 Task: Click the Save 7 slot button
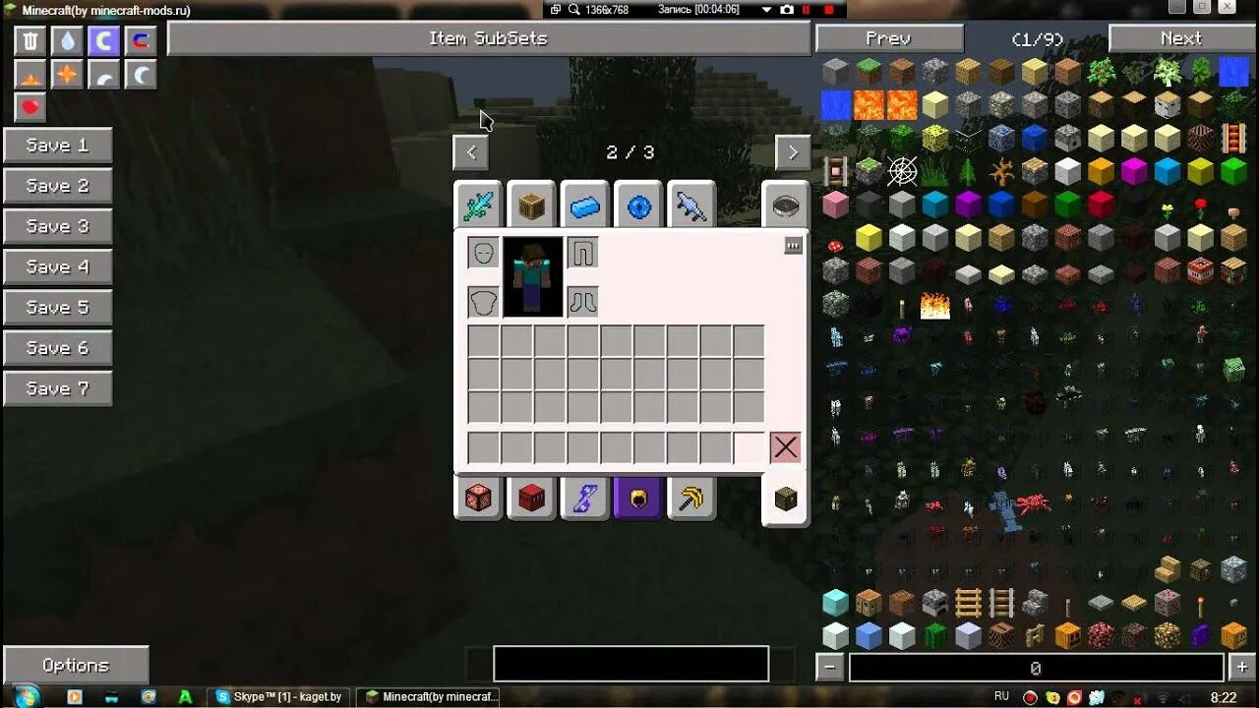57,388
